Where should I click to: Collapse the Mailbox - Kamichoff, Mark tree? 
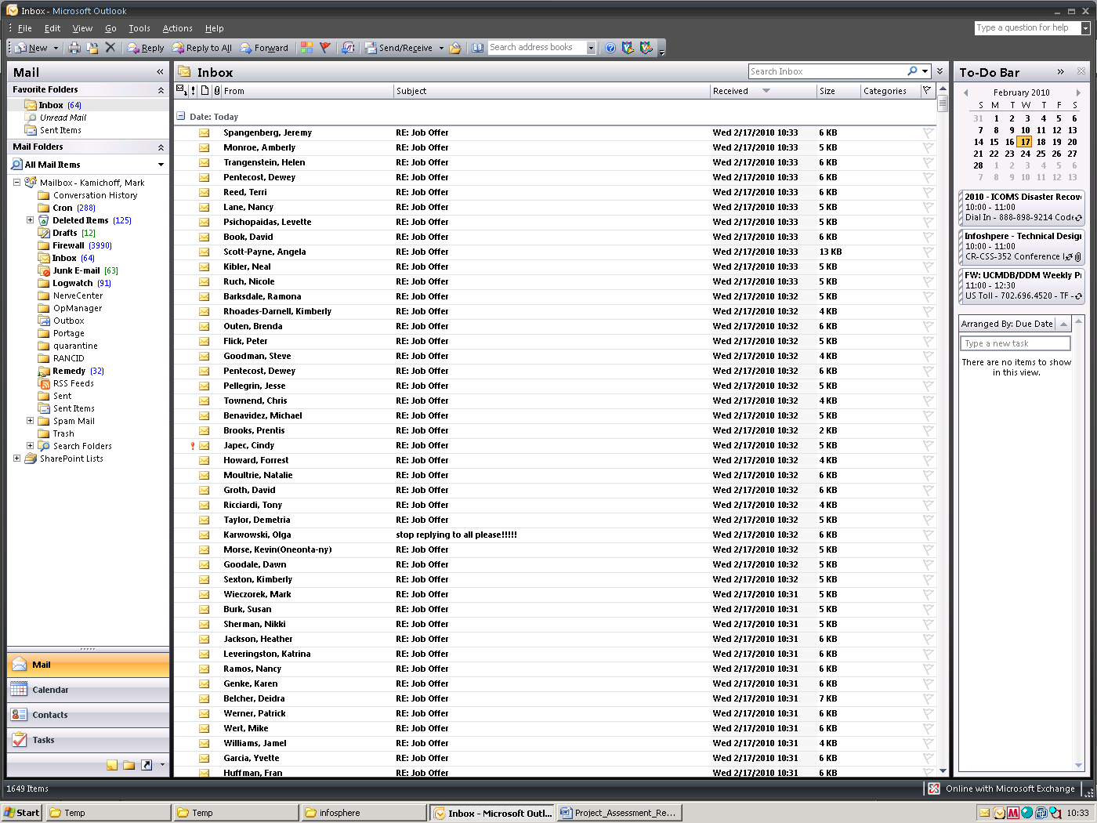tap(16, 182)
